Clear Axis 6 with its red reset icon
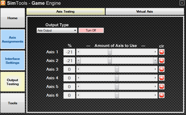Image resolution: width=186 pixels, height=115 pixels. point(162,95)
